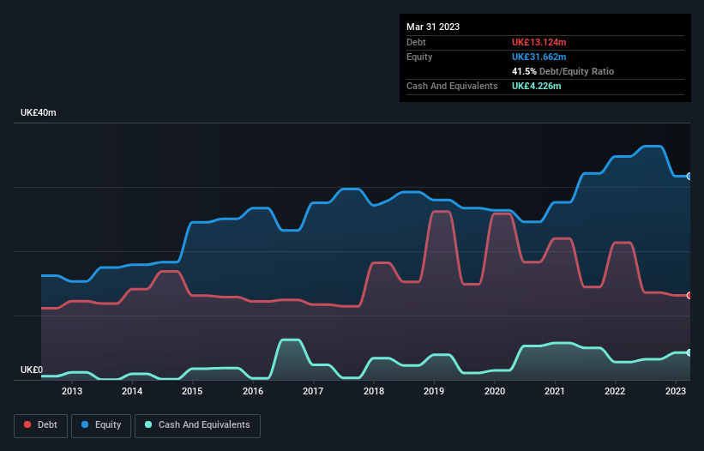
Task: Click the blue Equity legend dot
Action: pos(85,424)
